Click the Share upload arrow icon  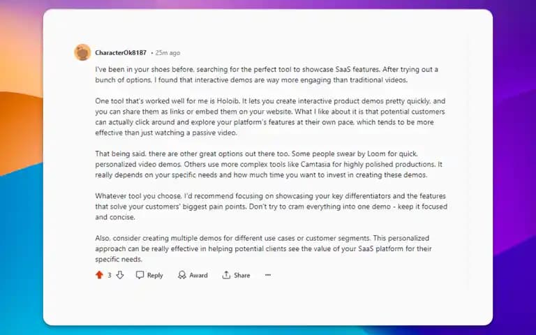226,275
